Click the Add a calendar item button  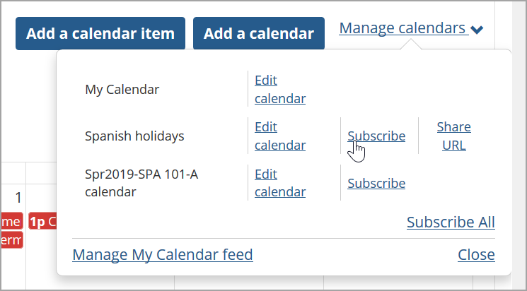point(100,33)
